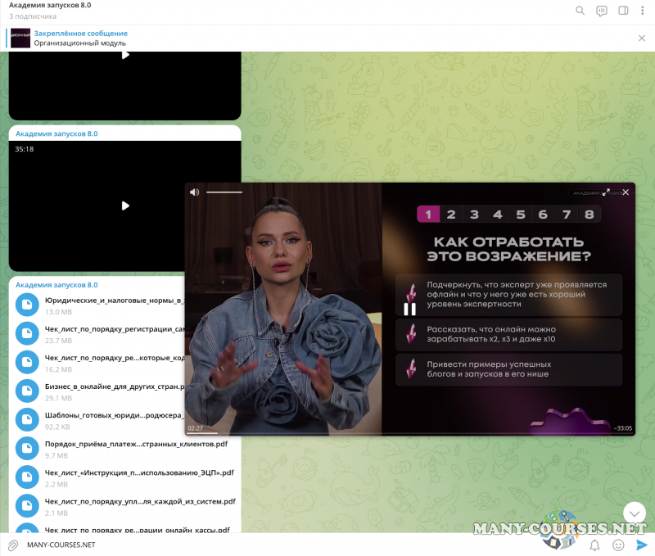Screen dimensions: 655x556
Task: Open the channel discussion comments icon
Action: coord(602,11)
